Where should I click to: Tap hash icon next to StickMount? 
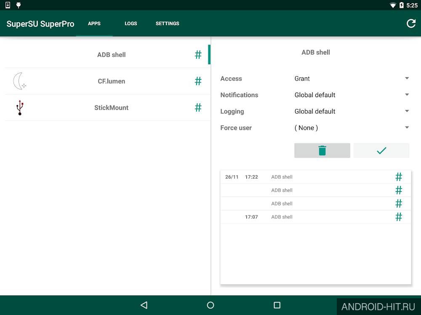[198, 108]
